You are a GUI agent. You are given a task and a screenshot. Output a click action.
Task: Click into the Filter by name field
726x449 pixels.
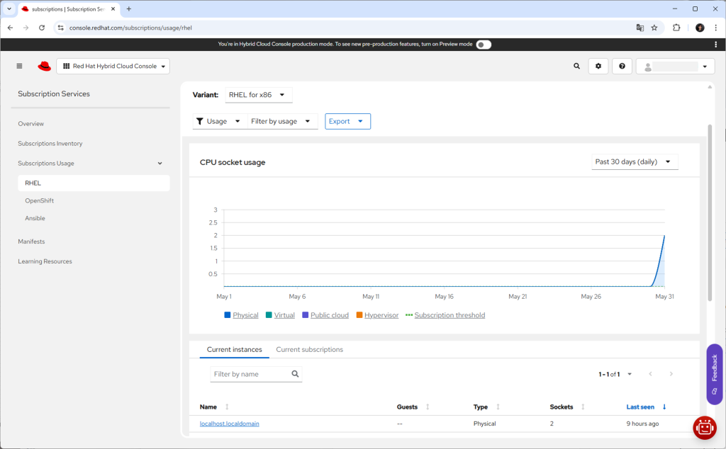pyautogui.click(x=250, y=374)
